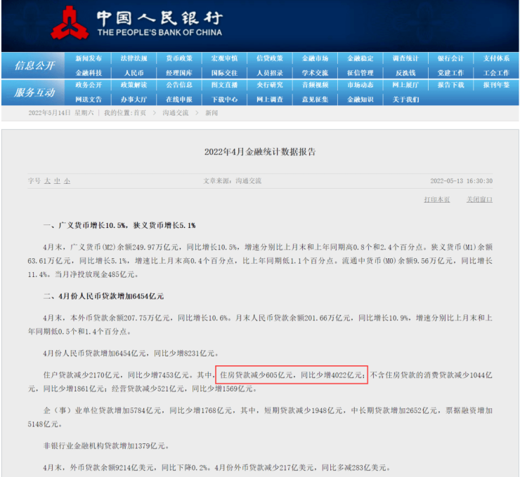Click the timestamp 2022-05-13 16:30:30

[461, 181]
